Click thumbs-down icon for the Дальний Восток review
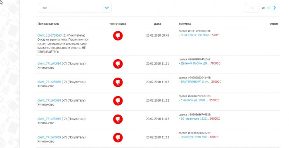 tap(118, 64)
